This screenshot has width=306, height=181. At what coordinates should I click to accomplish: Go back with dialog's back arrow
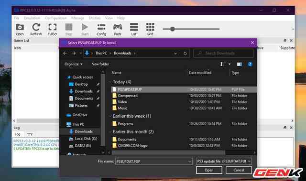[x=65, y=53]
